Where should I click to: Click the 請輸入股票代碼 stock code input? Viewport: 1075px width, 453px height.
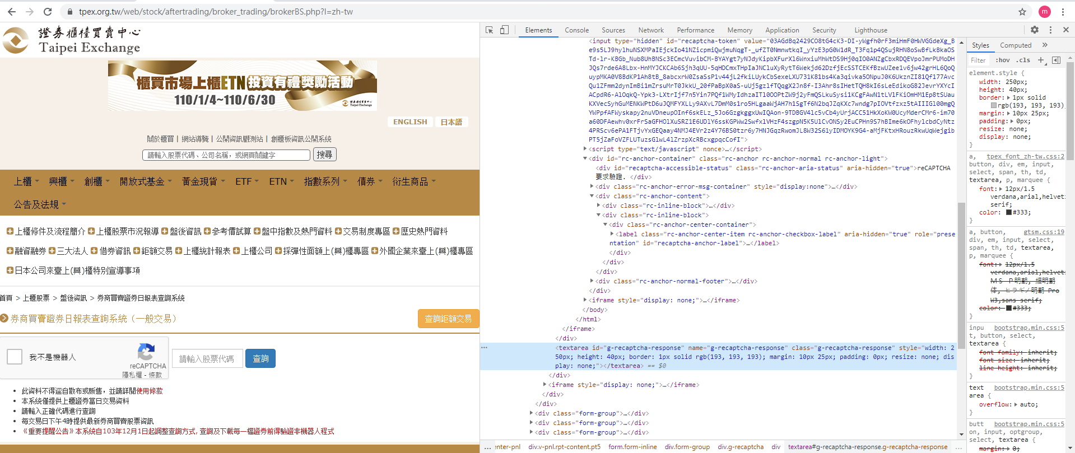pos(207,358)
